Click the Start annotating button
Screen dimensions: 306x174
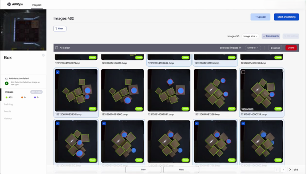[286, 17]
